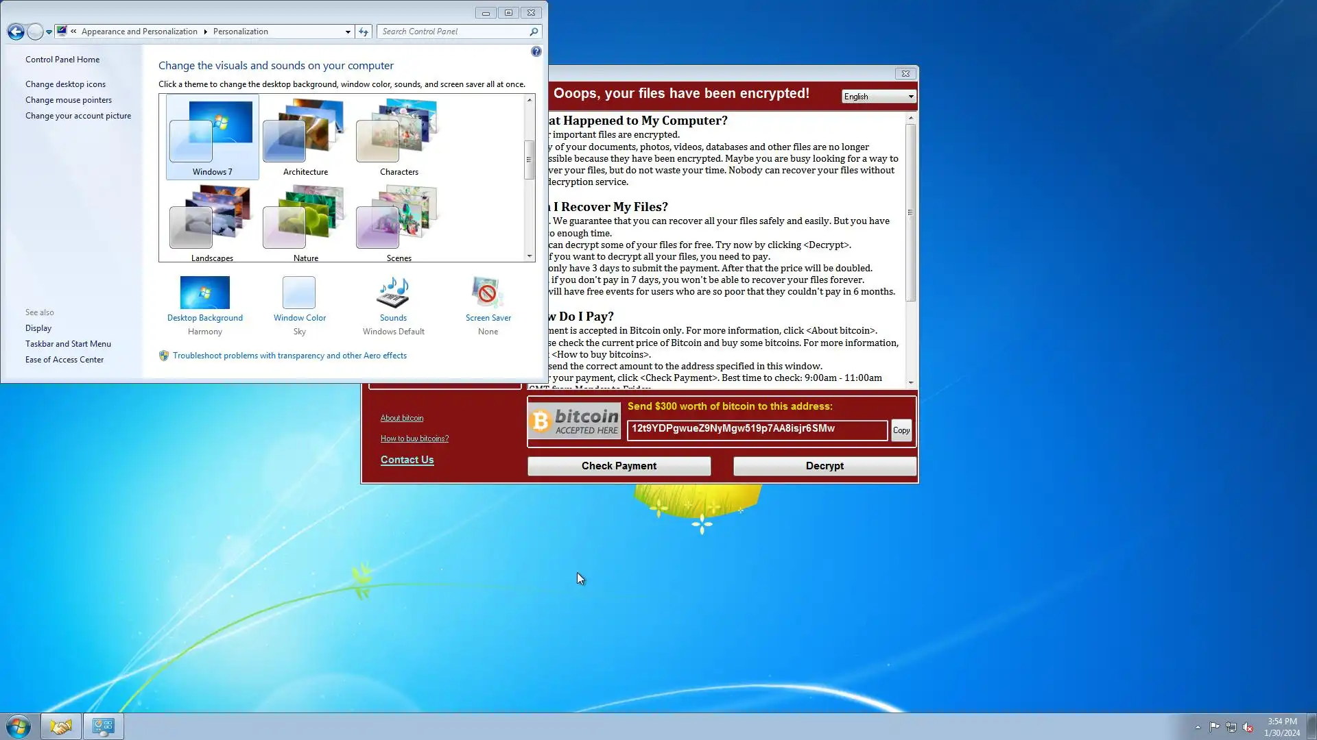Open the Window Color icon
1317x740 pixels.
click(299, 293)
